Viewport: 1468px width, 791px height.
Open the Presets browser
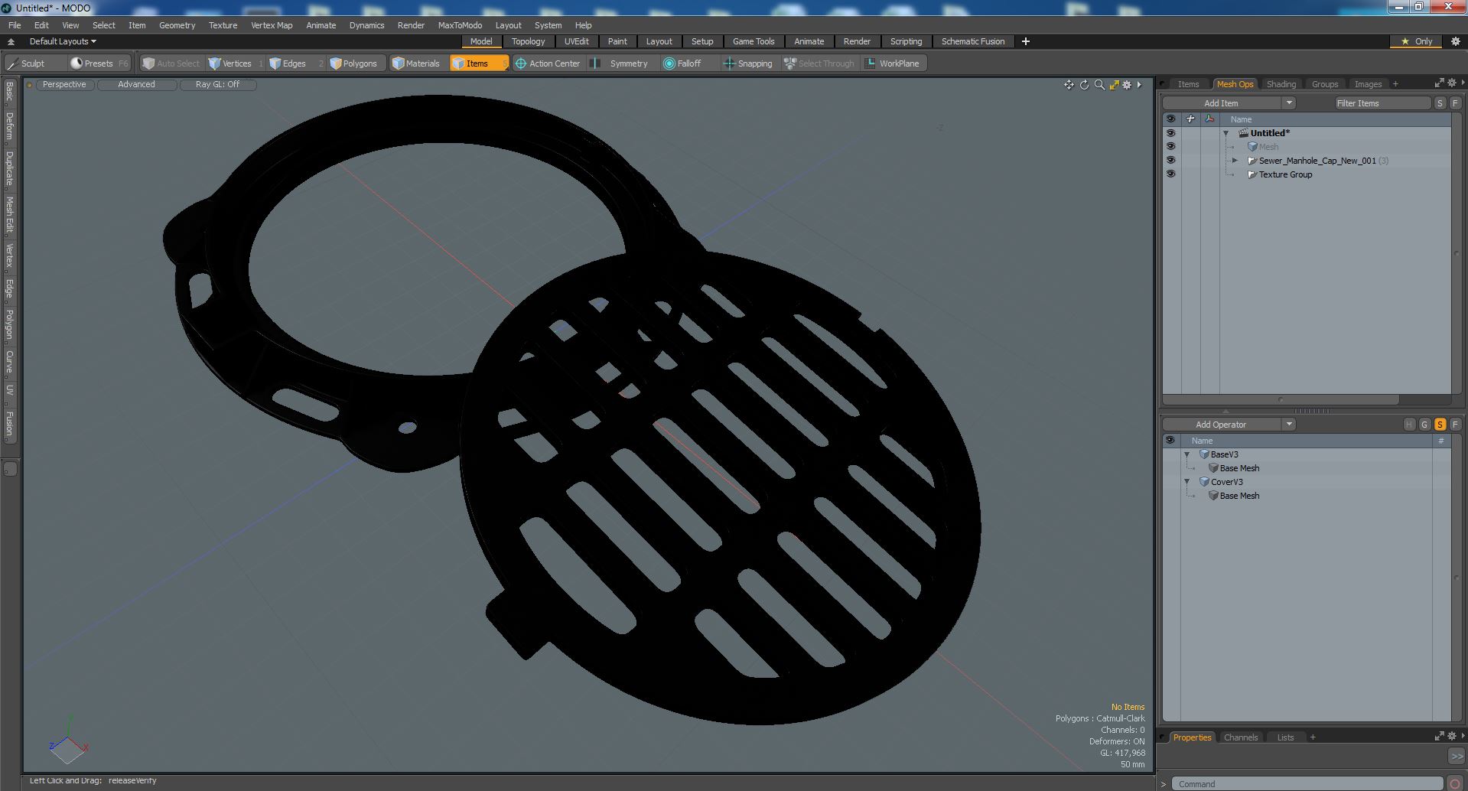pos(99,63)
